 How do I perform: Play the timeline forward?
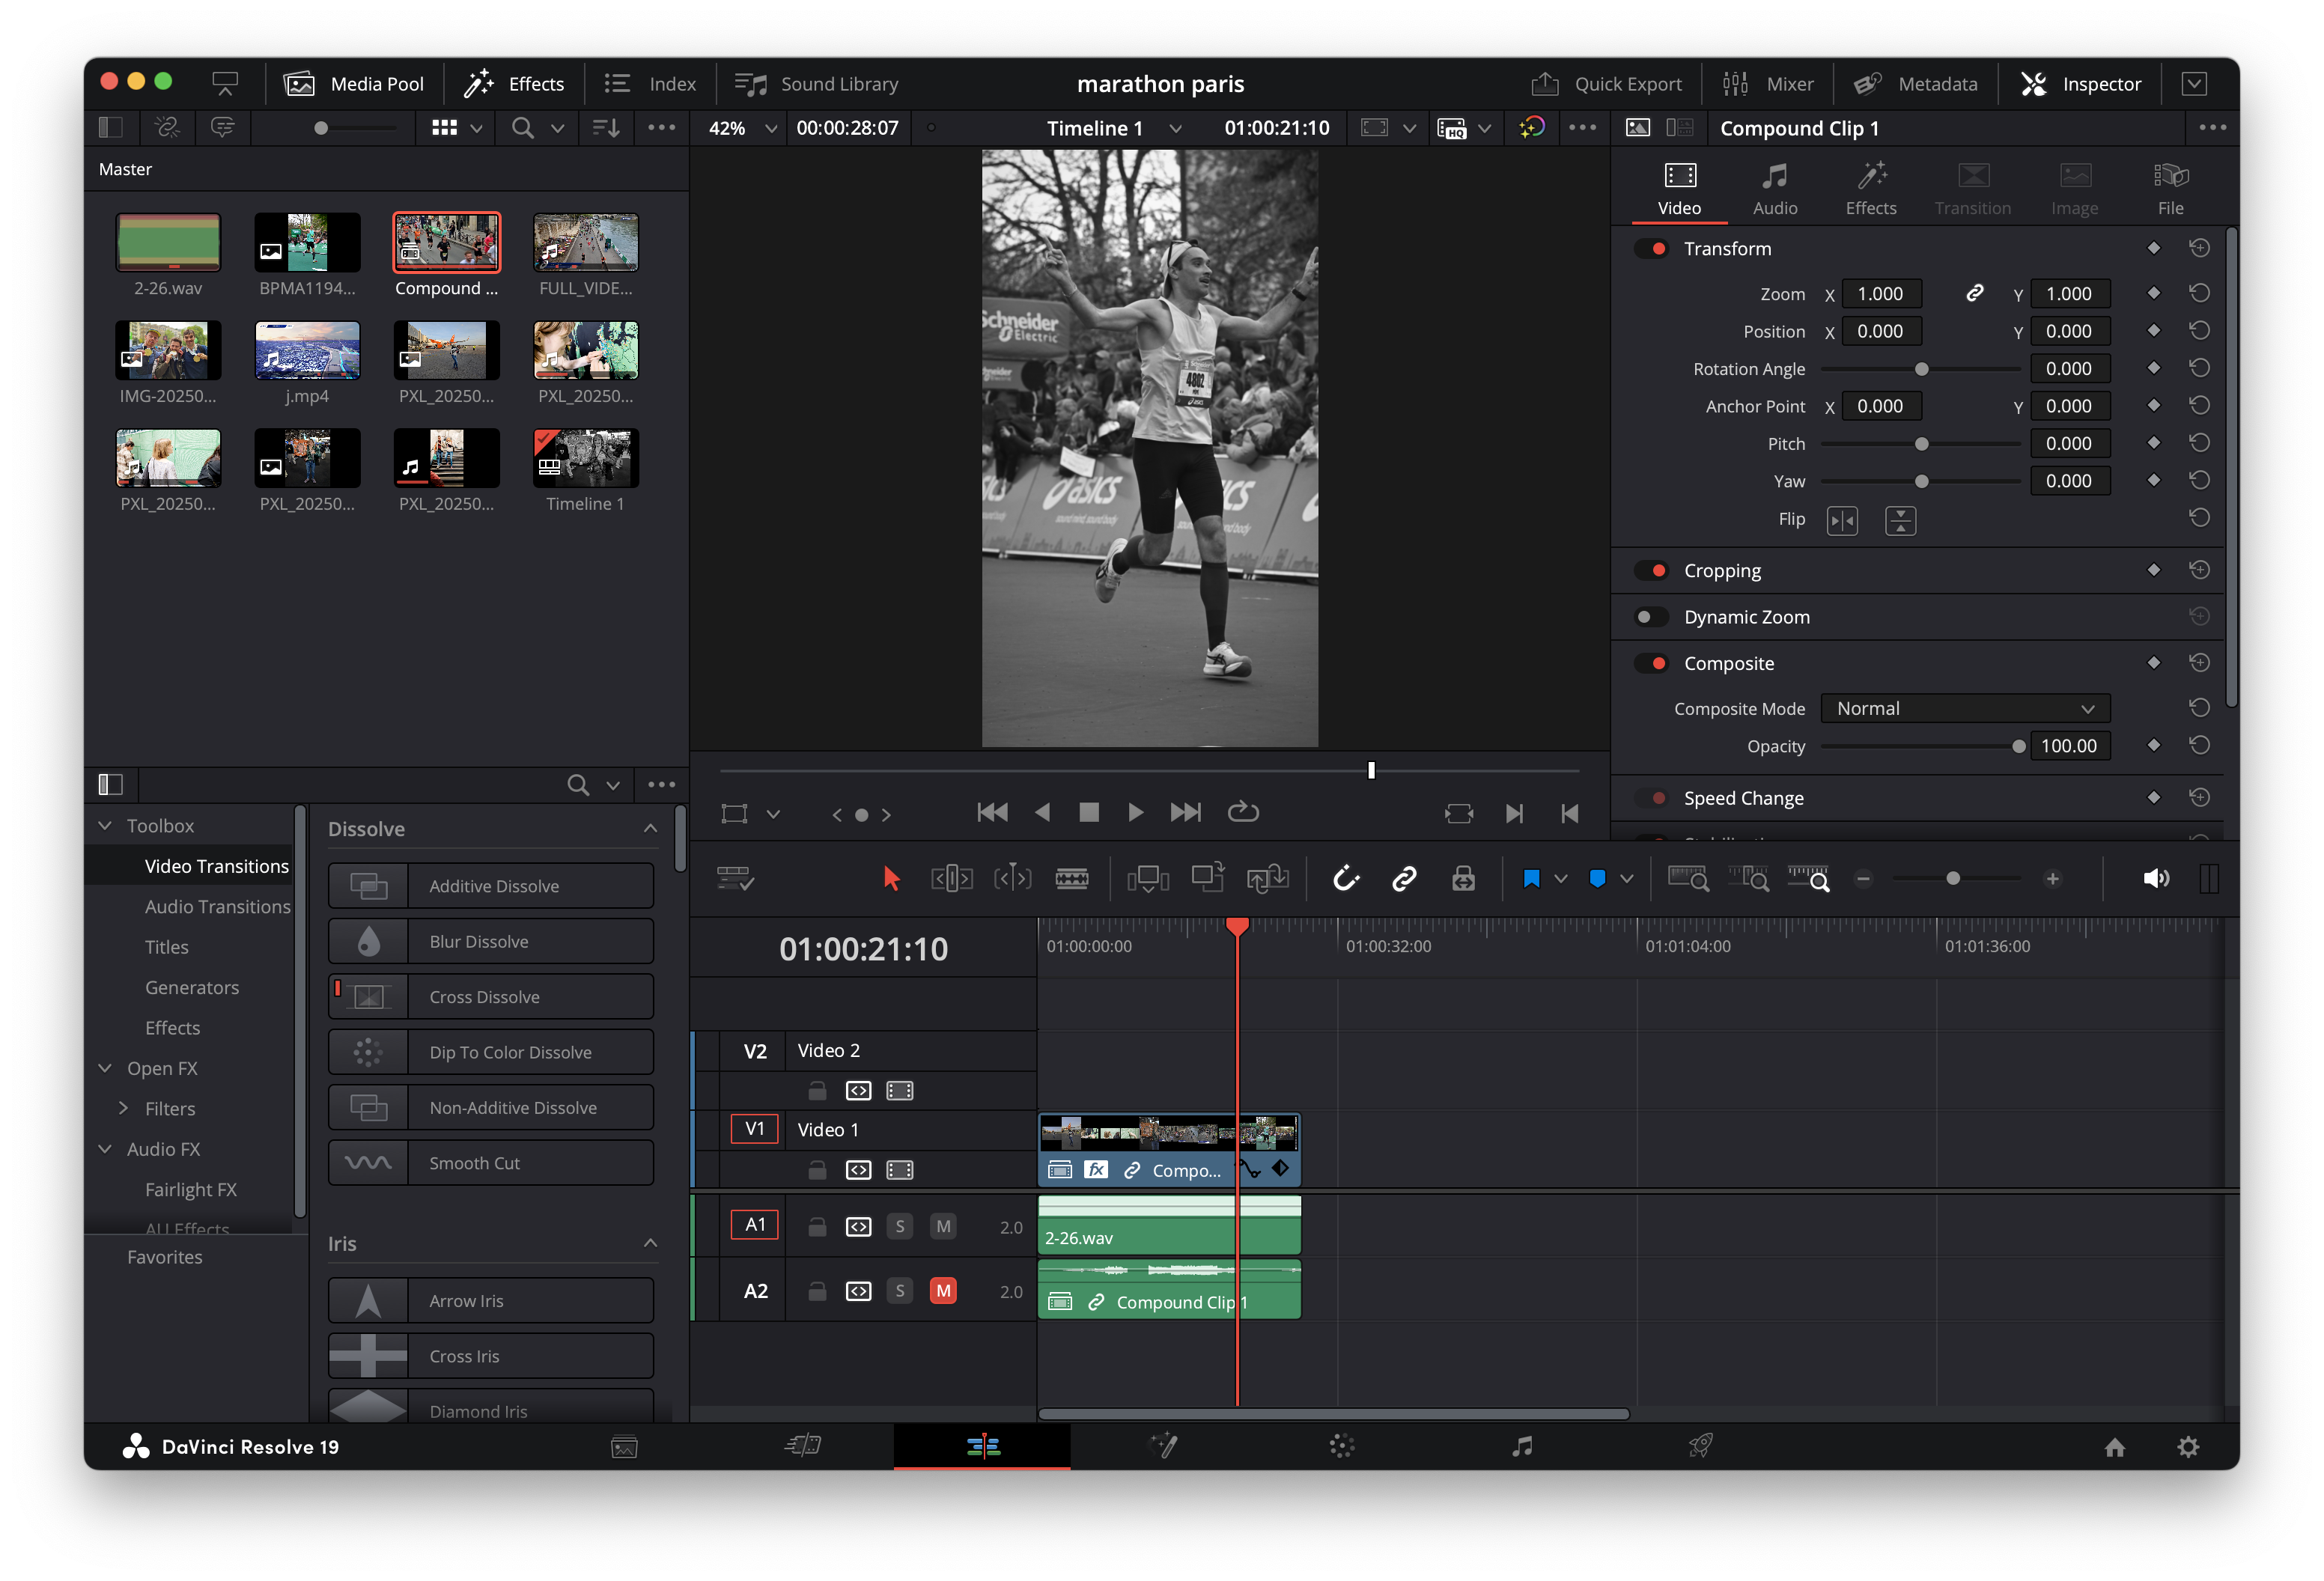pos(1135,812)
